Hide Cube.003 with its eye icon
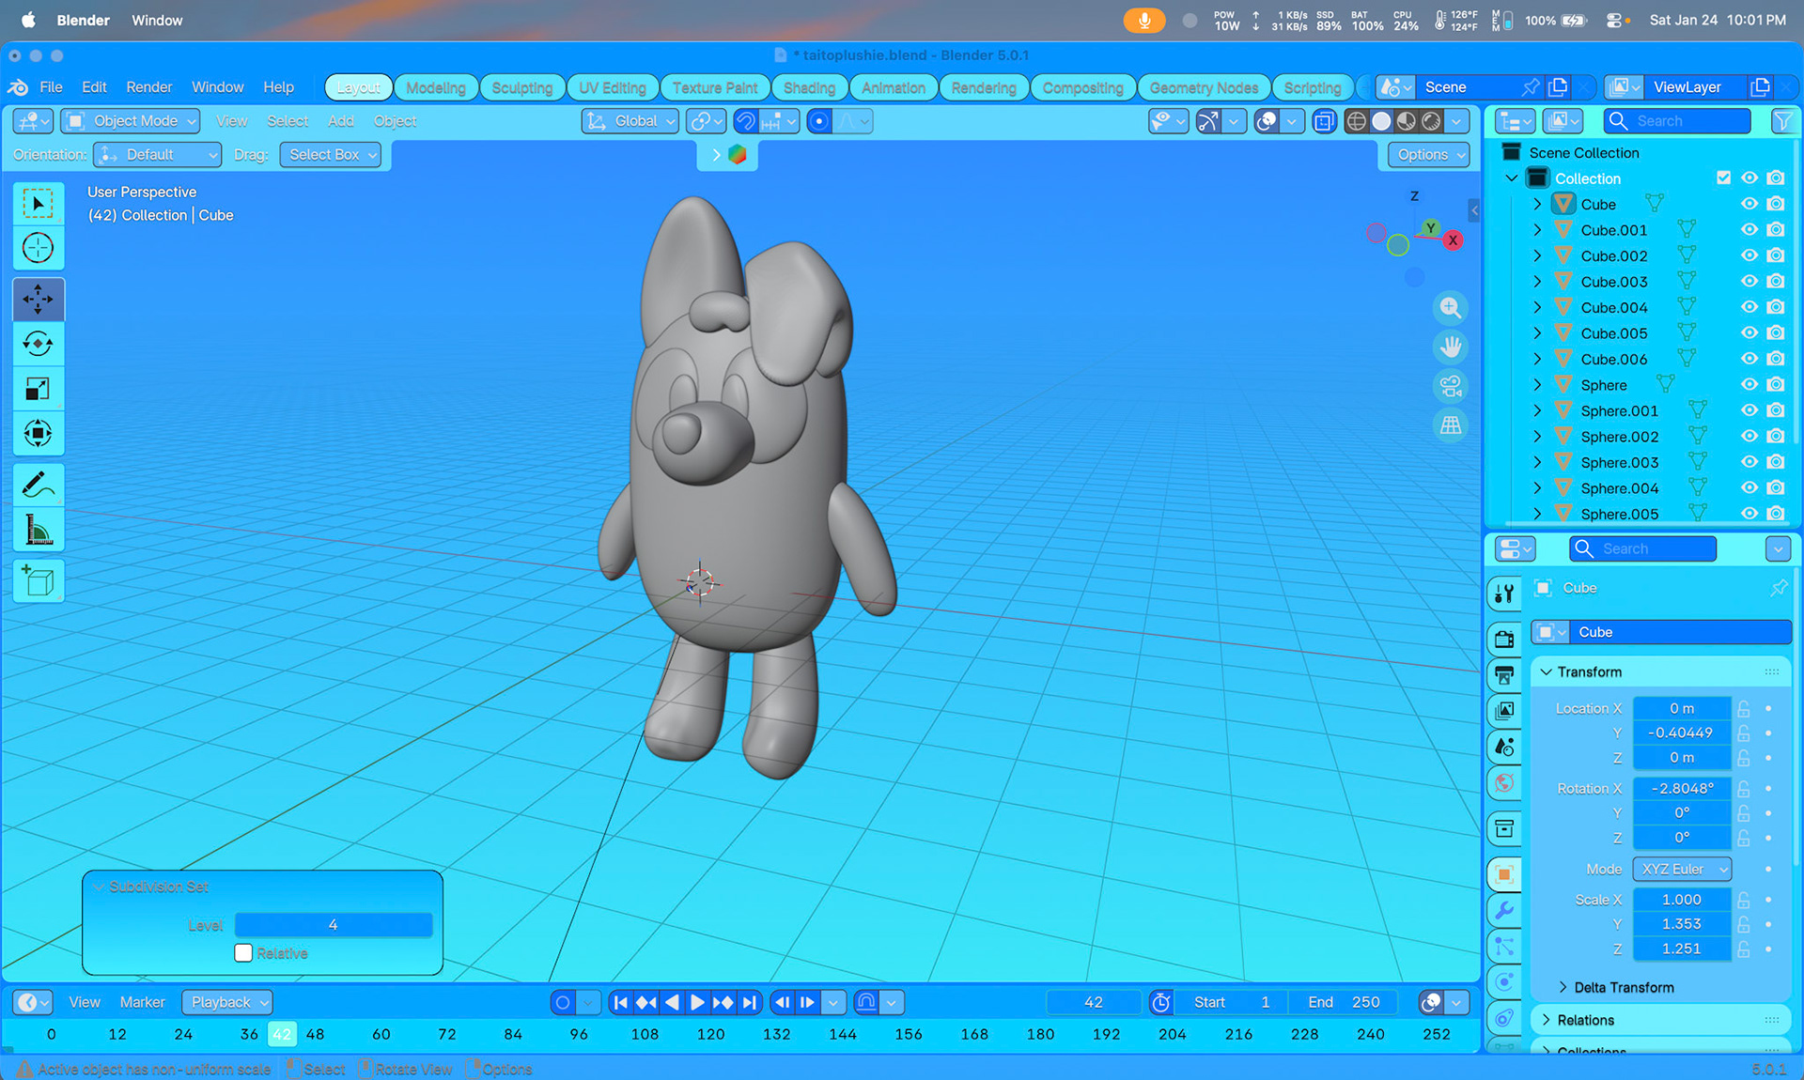 tap(1749, 282)
